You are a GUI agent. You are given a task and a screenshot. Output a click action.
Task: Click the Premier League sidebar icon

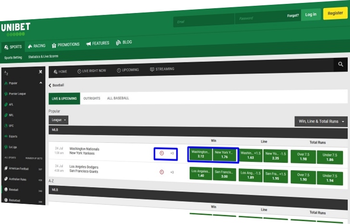coord(6,94)
